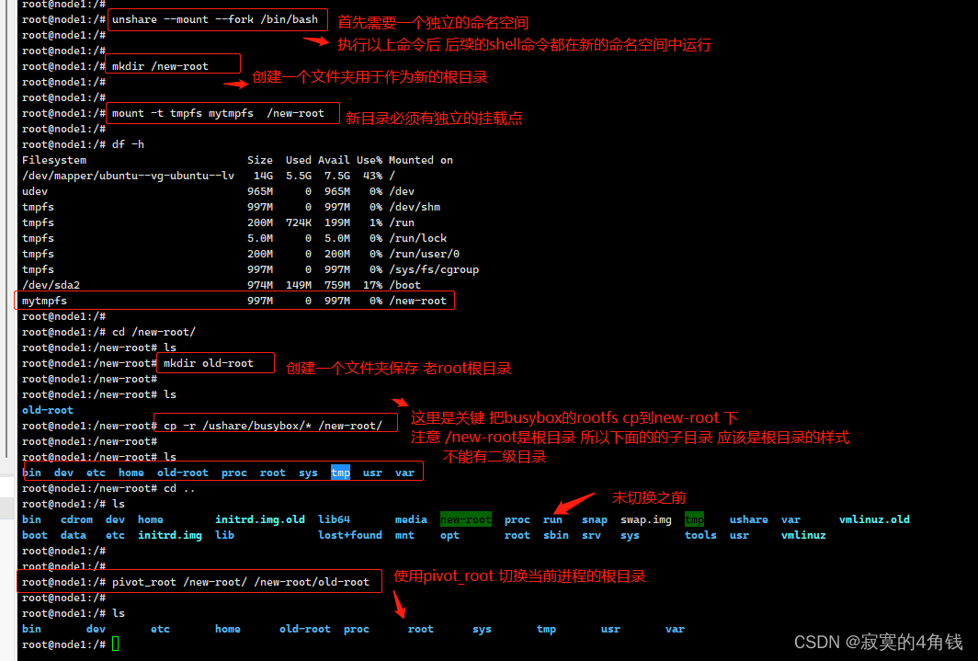Select the highlighted mytmpfs row in df output
Screen dimensions: 978x661
click(x=233, y=300)
